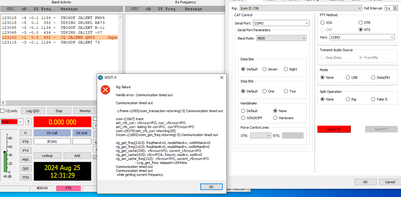
Task: Click the H mode button
Action: 26,133
